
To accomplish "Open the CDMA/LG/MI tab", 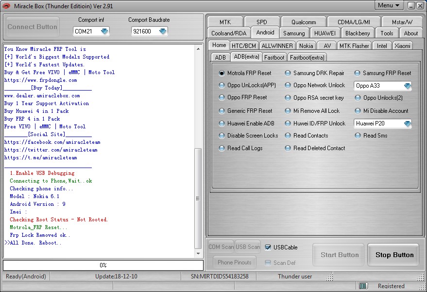I will tap(354, 22).
